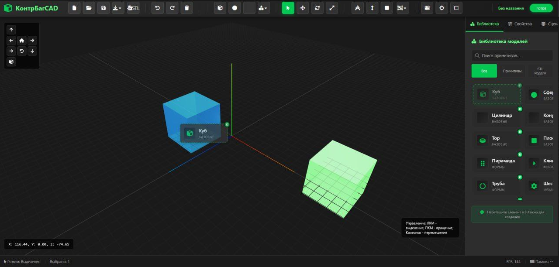The height and width of the screenshot is (267, 559).
Task: Click the Redo icon
Action: click(x=172, y=7)
